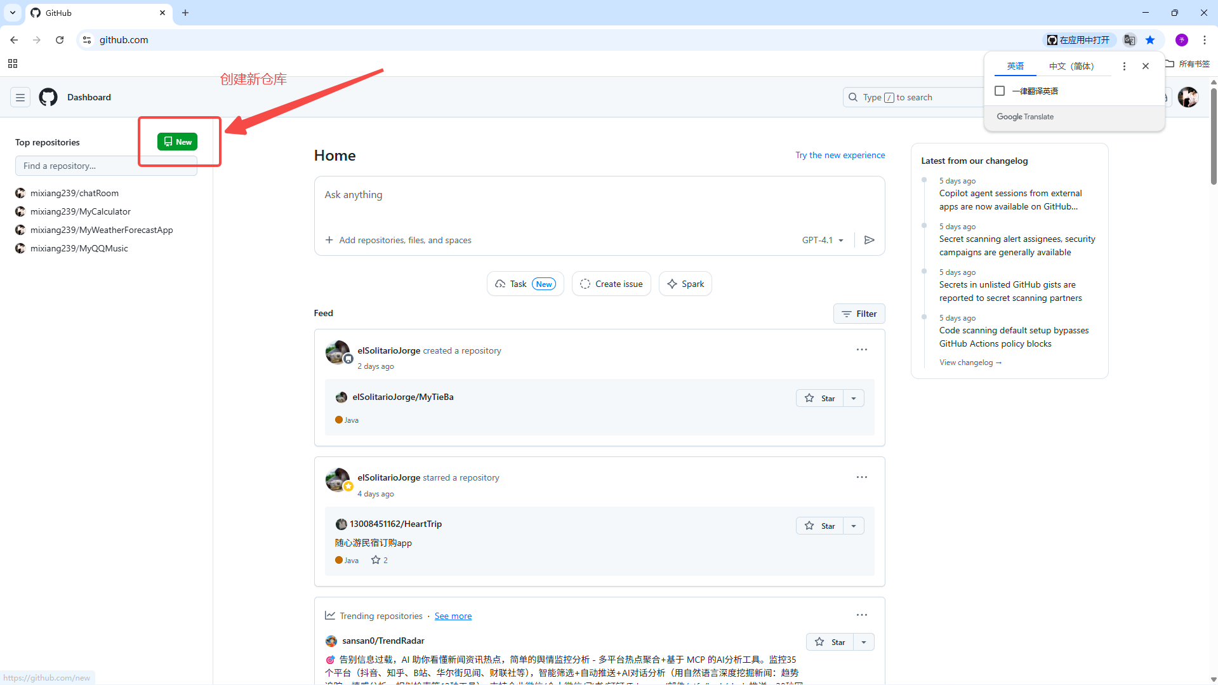This screenshot has width=1218, height=685.
Task: Click Try the new experience link
Action: [x=840, y=155]
